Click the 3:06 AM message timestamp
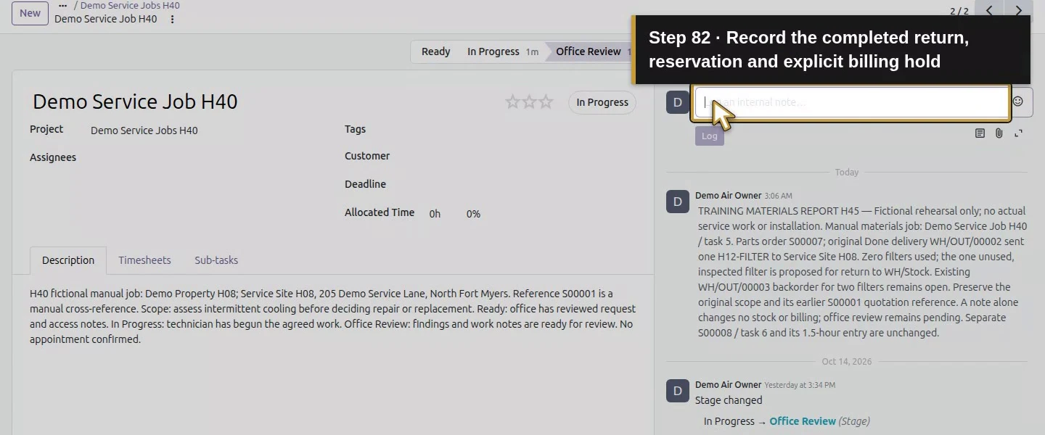 point(778,196)
